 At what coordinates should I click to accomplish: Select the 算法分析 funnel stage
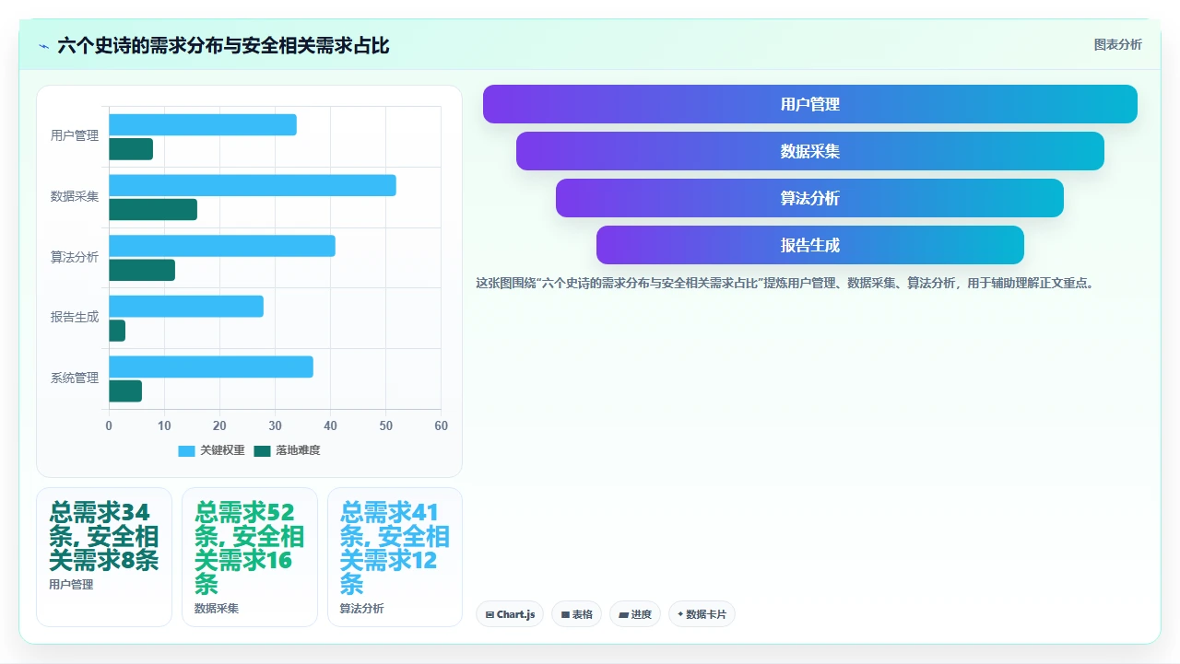810,198
